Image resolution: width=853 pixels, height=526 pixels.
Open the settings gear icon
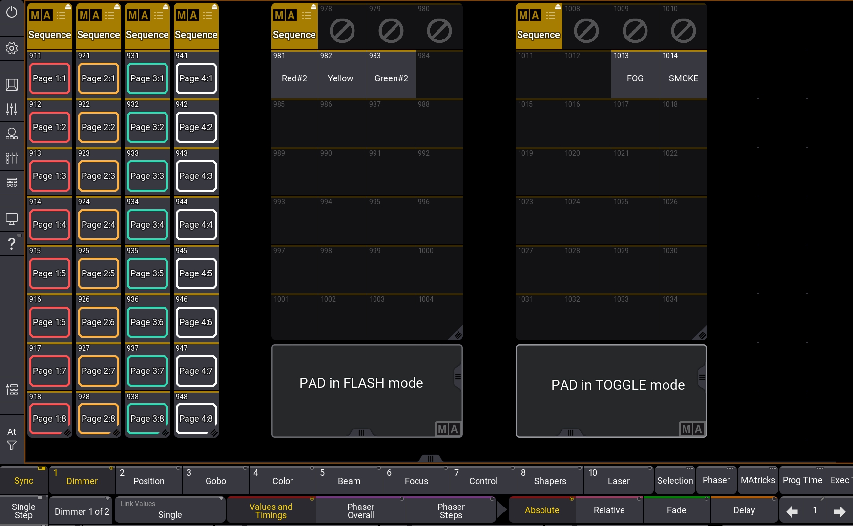(x=12, y=48)
